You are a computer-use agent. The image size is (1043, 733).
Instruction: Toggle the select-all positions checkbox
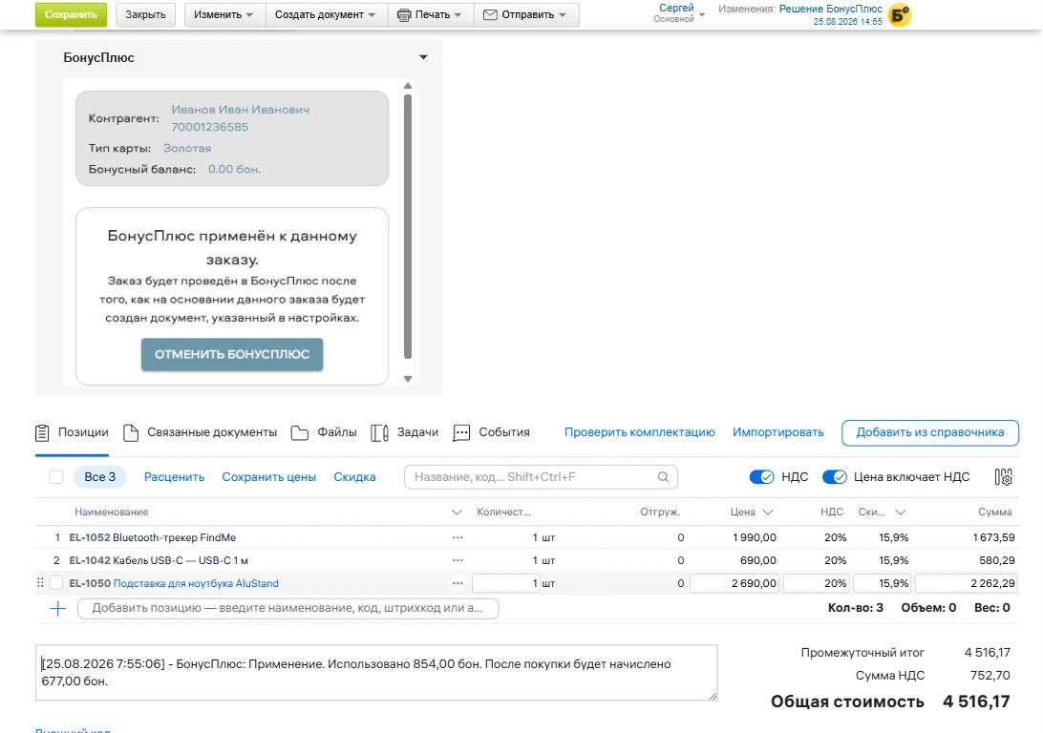[x=56, y=477]
